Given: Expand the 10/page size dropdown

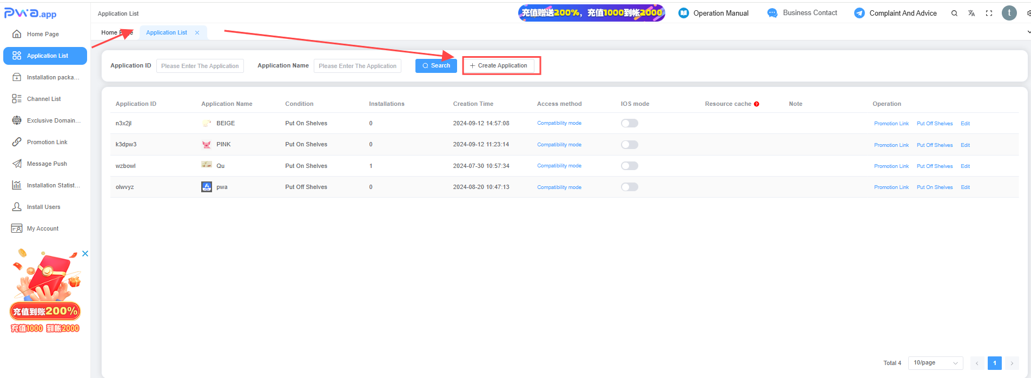Looking at the screenshot, I should [x=936, y=363].
